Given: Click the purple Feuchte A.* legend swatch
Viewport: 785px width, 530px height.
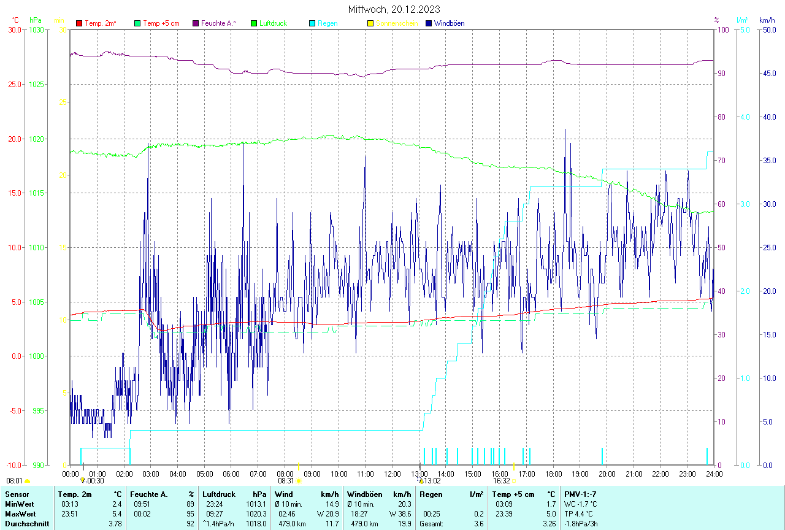Looking at the screenshot, I should pos(196,23).
